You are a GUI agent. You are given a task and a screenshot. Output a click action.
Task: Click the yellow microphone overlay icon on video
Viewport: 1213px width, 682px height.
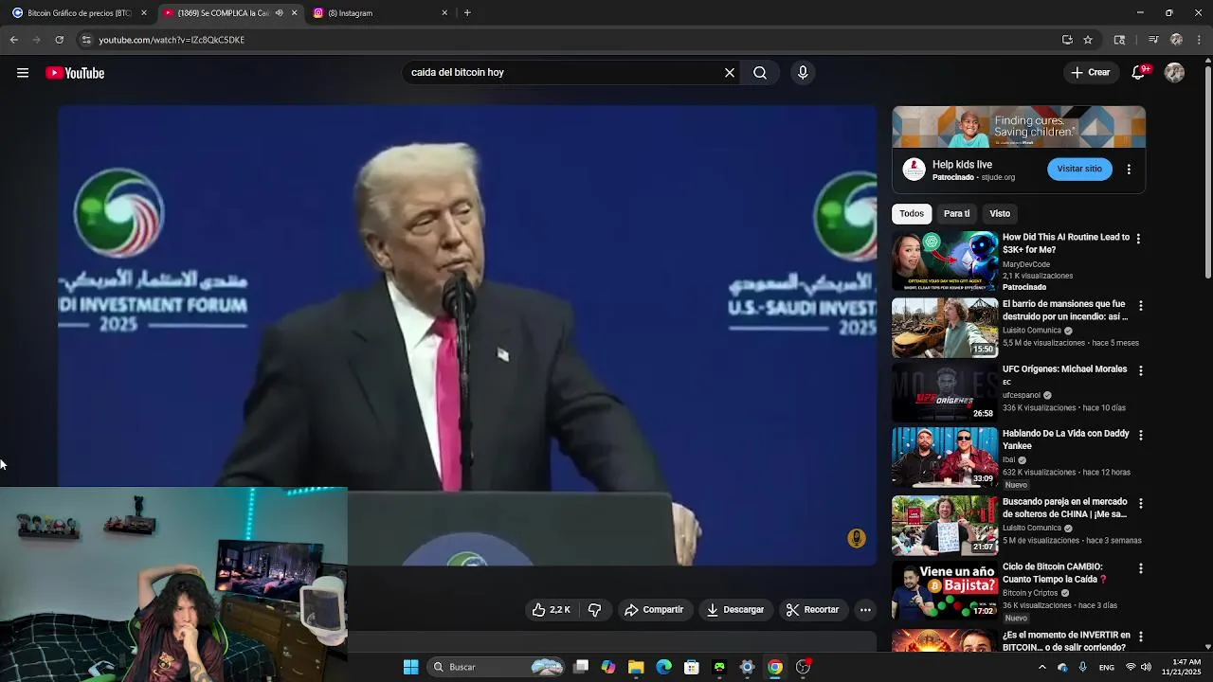(857, 538)
